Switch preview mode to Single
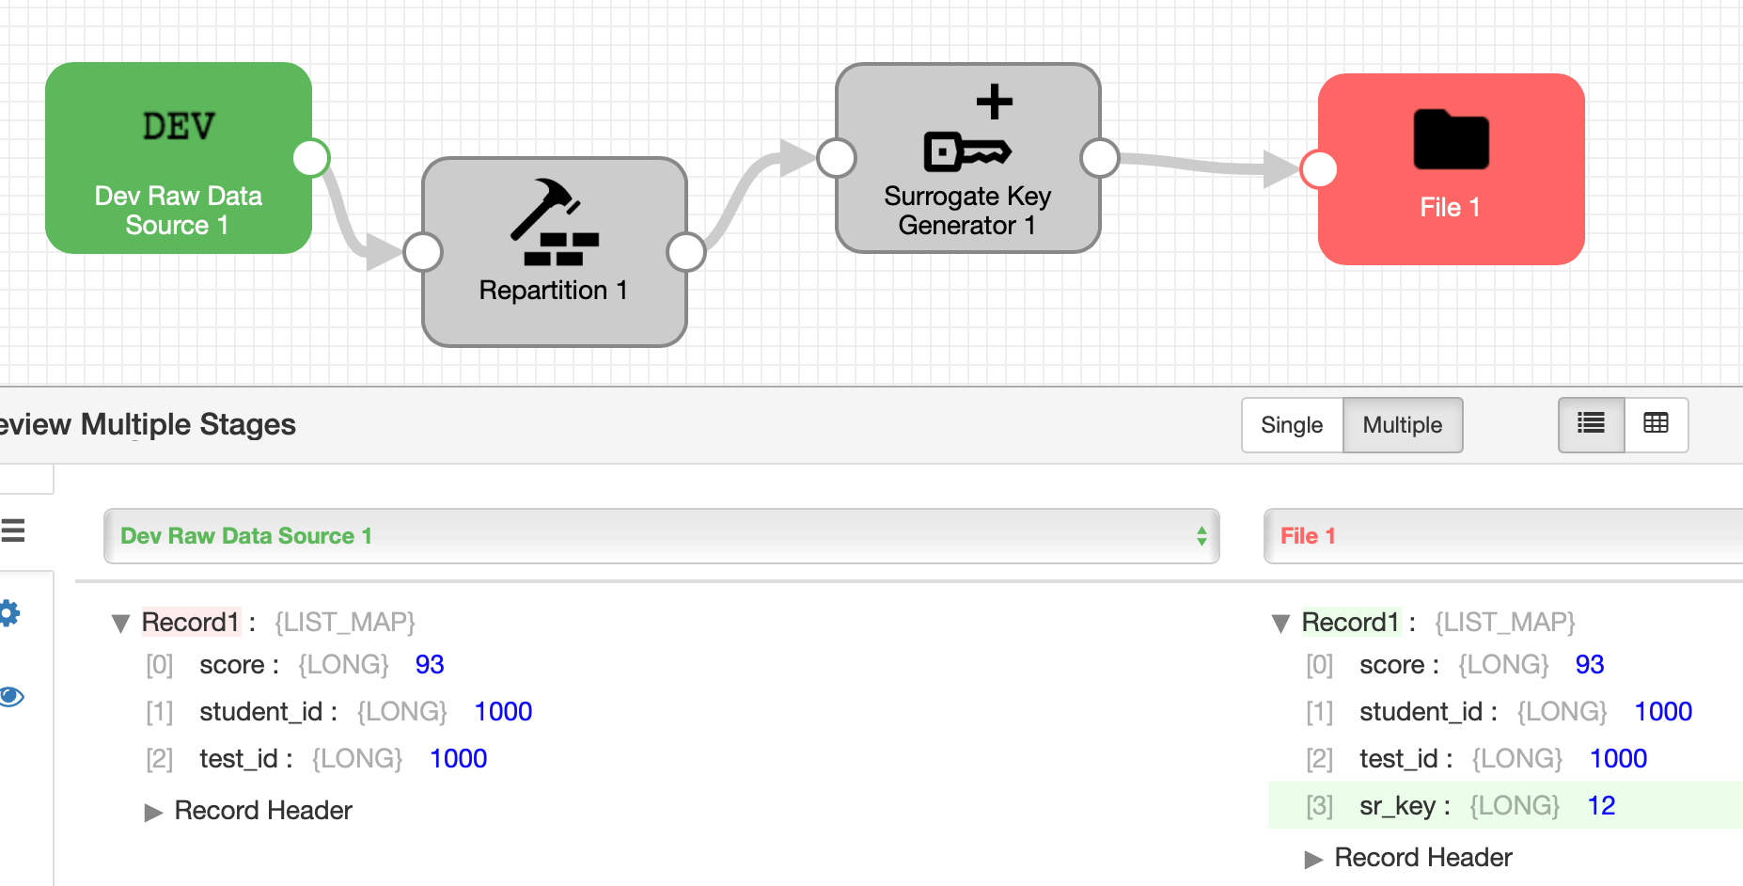Image resolution: width=1743 pixels, height=886 pixels. point(1292,424)
